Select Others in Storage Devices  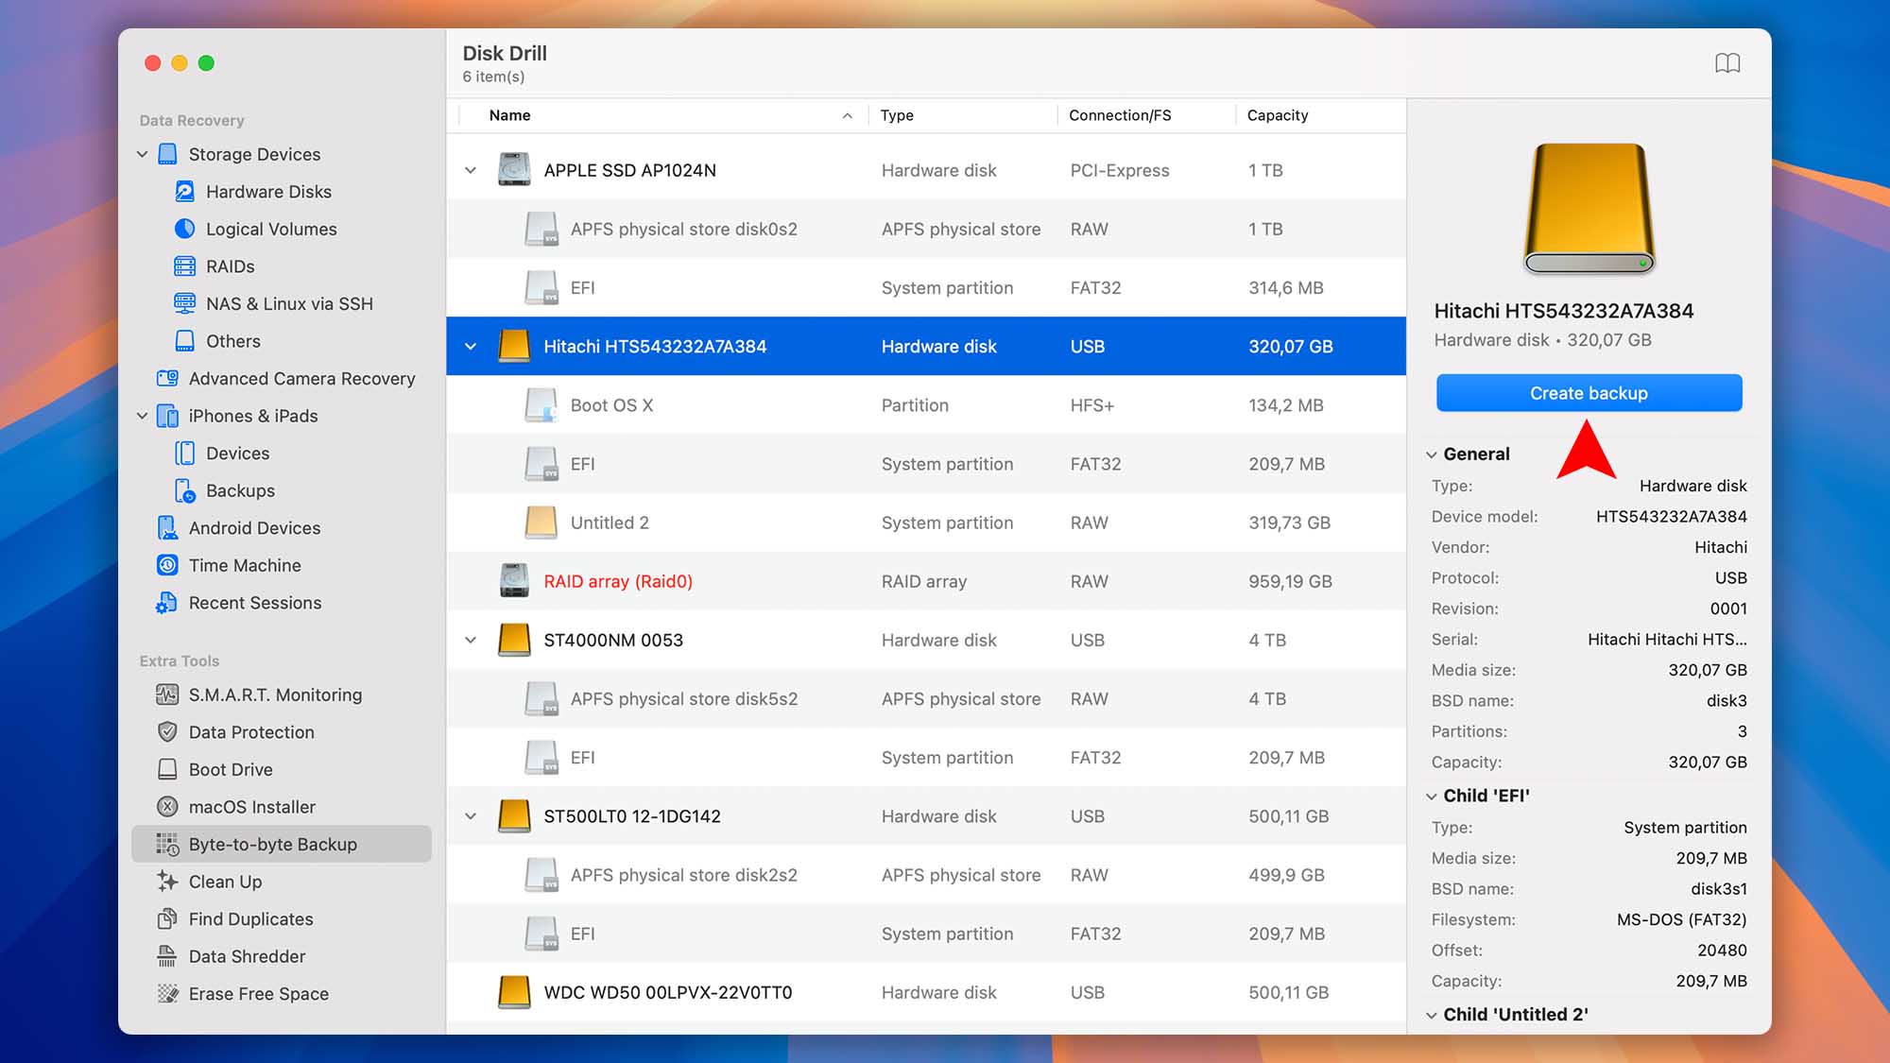232,341
